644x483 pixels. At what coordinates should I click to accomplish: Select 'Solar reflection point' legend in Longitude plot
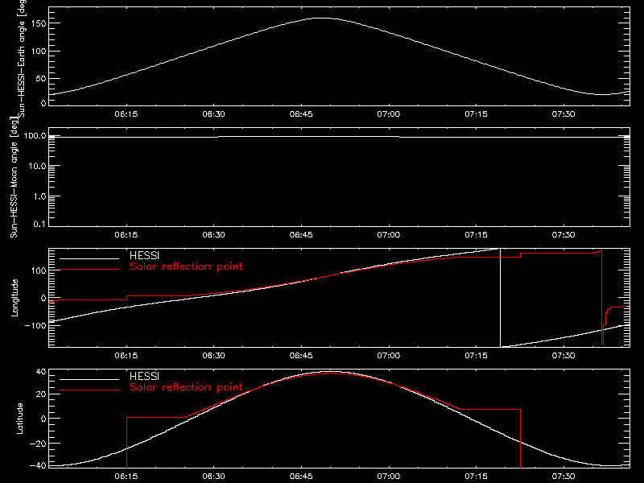point(186,266)
